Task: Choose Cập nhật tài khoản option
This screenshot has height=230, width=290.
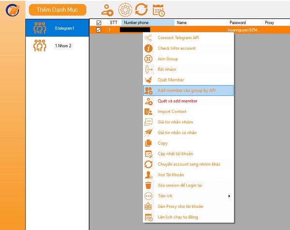Action: [x=188, y=154]
